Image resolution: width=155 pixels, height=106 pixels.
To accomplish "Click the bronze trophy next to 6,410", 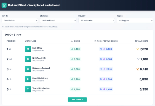I will click(x=138, y=69).
